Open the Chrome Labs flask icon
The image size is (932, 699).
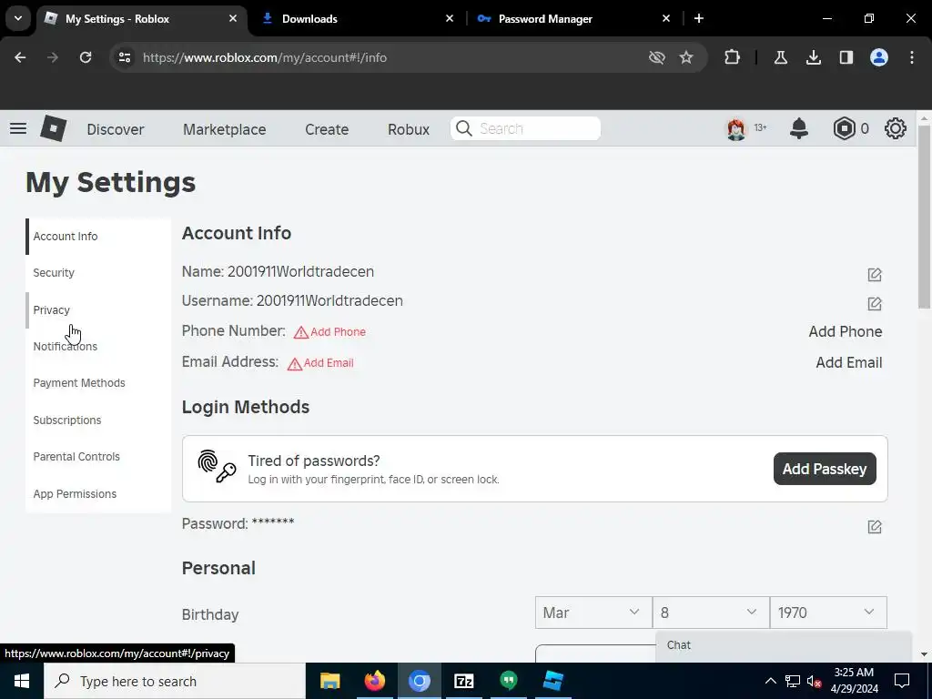click(780, 57)
